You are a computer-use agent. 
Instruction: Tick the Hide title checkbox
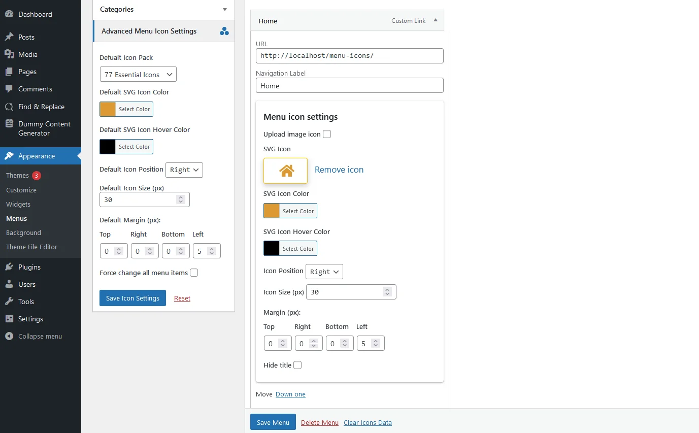[x=297, y=365]
